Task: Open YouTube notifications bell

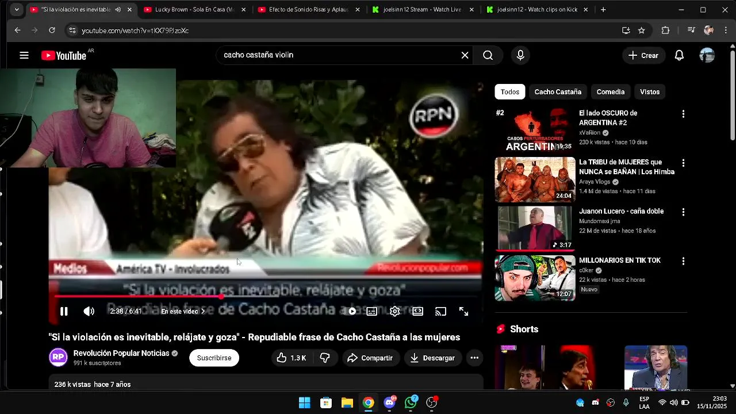Action: [679, 55]
